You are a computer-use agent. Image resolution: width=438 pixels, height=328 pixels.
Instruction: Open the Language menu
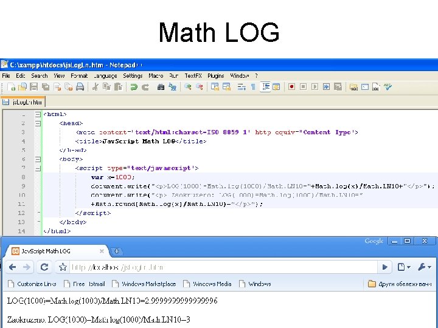tap(105, 75)
